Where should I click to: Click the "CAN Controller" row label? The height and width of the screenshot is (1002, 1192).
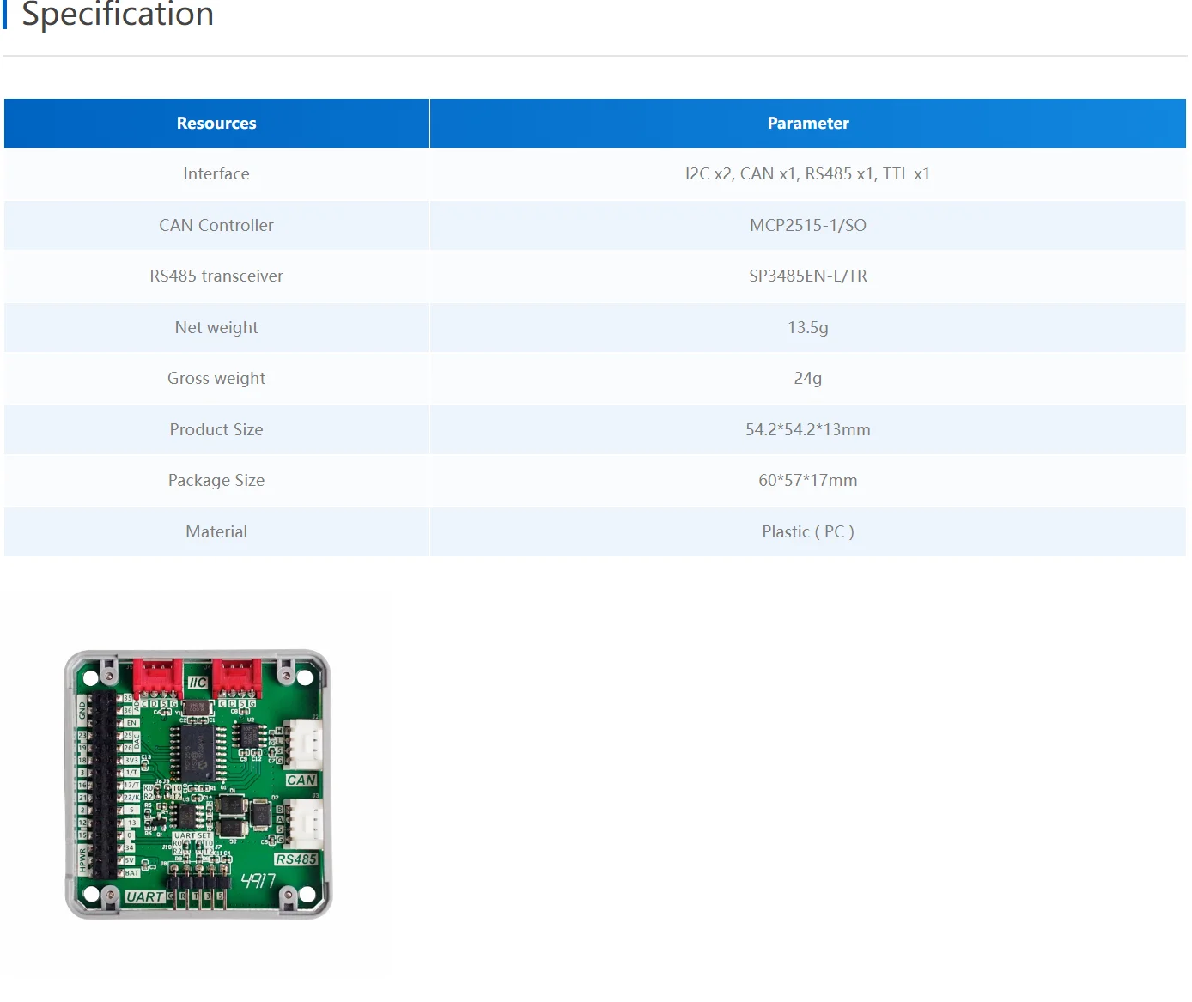(x=216, y=225)
